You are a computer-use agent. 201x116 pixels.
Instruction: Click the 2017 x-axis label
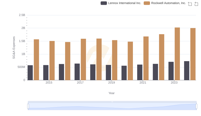[x=80, y=83]
